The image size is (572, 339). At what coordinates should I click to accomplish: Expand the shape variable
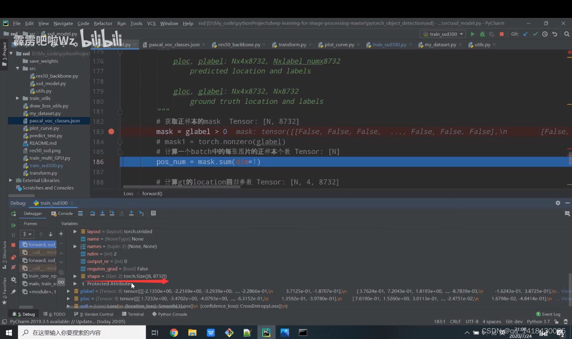pos(75,276)
